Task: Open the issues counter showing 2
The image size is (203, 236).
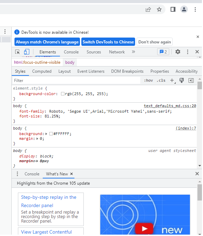Action: coord(163,52)
